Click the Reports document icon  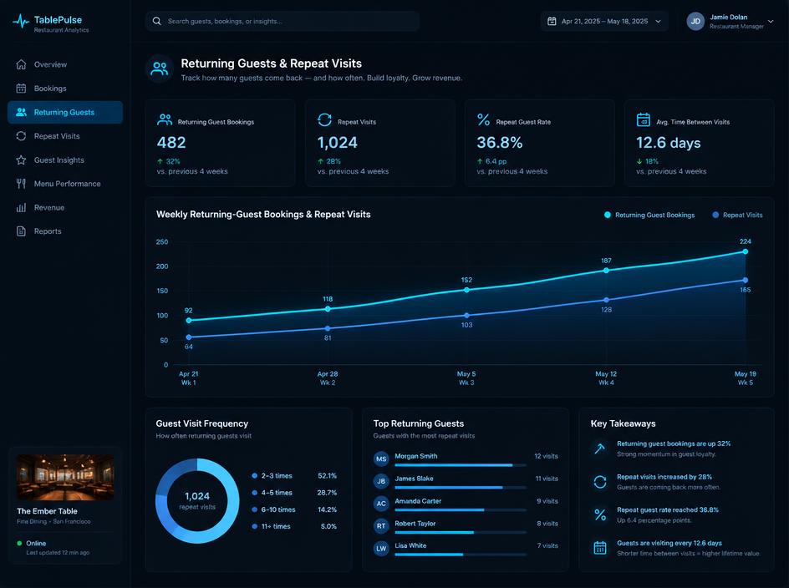click(x=21, y=231)
